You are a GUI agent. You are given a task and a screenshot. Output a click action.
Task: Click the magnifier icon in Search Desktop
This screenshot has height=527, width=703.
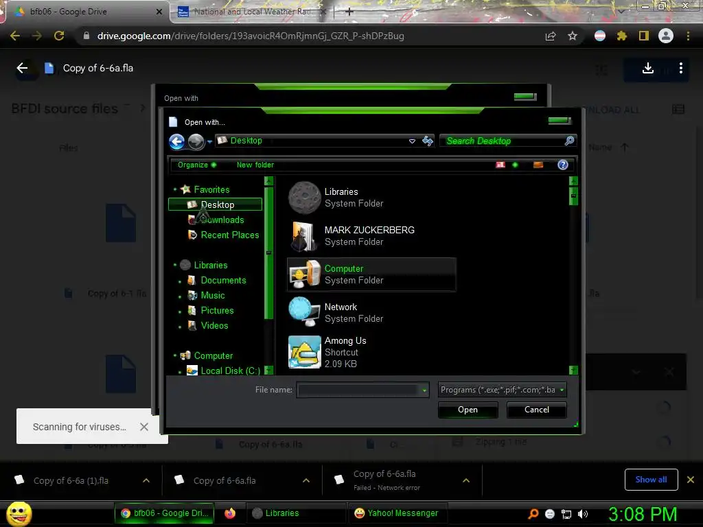pos(569,141)
